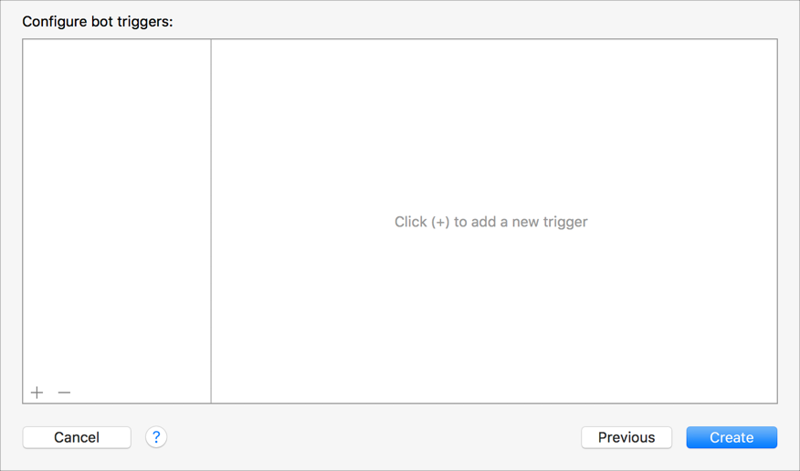Select the empty triggers list pane
Image resolution: width=800 pixels, height=471 pixels.
[116, 211]
